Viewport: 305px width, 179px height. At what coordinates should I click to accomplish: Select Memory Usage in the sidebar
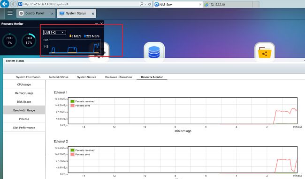[24, 93]
